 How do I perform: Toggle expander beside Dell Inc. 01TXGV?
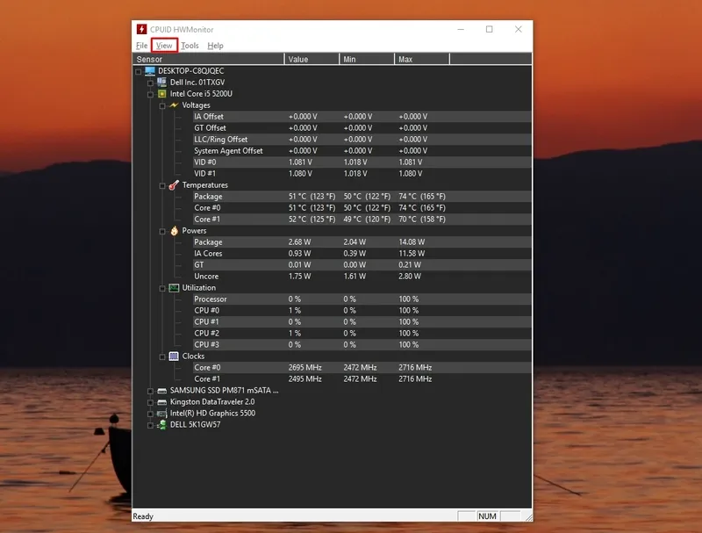[150, 83]
